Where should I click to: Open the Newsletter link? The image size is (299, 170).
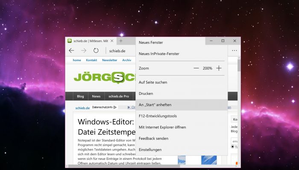tap(110, 60)
